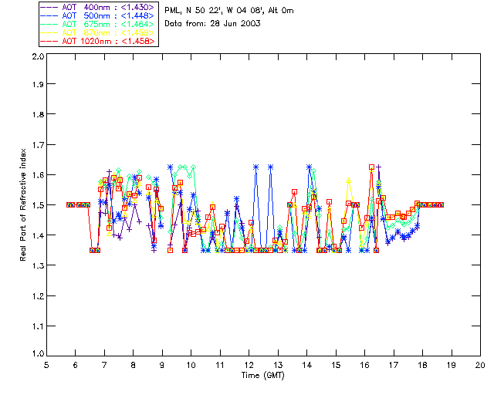Image resolution: width=494 pixels, height=395 pixels.
Task: Click the red square peak above 1.6 just after 16 GMT
Action: 372,167
